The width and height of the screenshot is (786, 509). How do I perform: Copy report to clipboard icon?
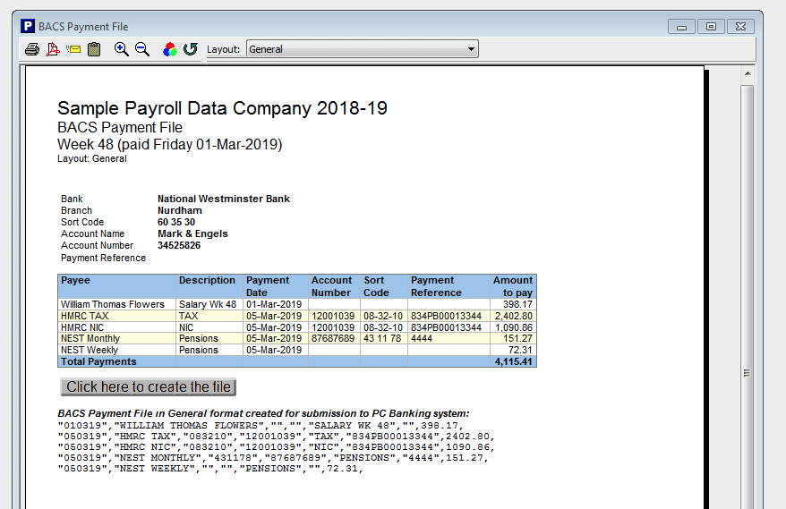(94, 49)
